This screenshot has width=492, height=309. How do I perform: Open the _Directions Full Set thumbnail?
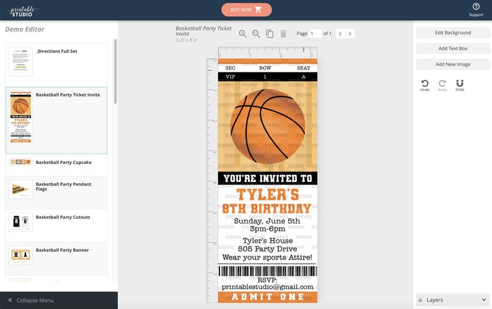[x=20, y=61]
